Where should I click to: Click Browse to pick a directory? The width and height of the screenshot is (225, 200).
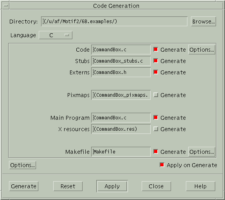[203, 22]
